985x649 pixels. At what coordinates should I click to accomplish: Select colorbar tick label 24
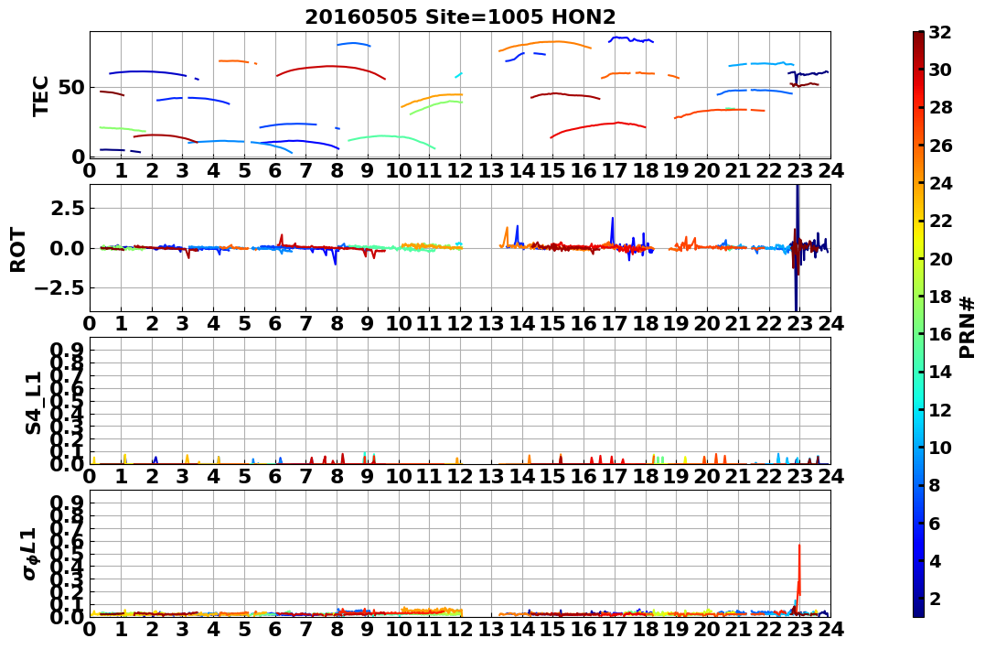(x=940, y=183)
